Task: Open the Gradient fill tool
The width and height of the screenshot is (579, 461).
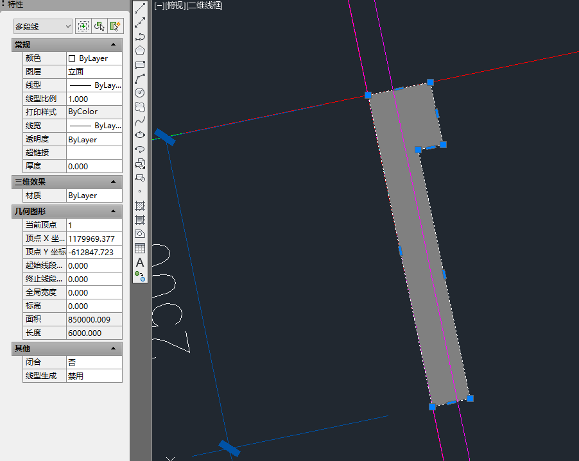Action: coord(140,220)
